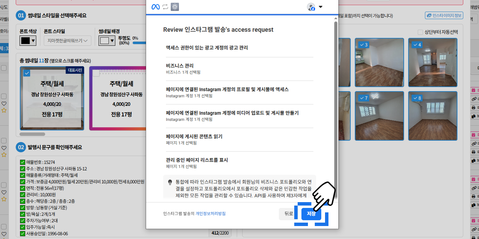Image resolution: width=479 pixels, height=239 pixels.
Task: Toggle the 매물종류/거래형태 checkbox
Action: coord(23,175)
